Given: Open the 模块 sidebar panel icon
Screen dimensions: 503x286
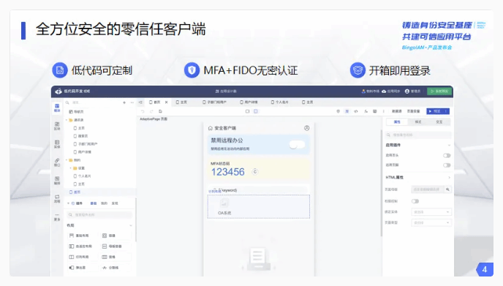Looking at the screenshot, I should point(57,108).
